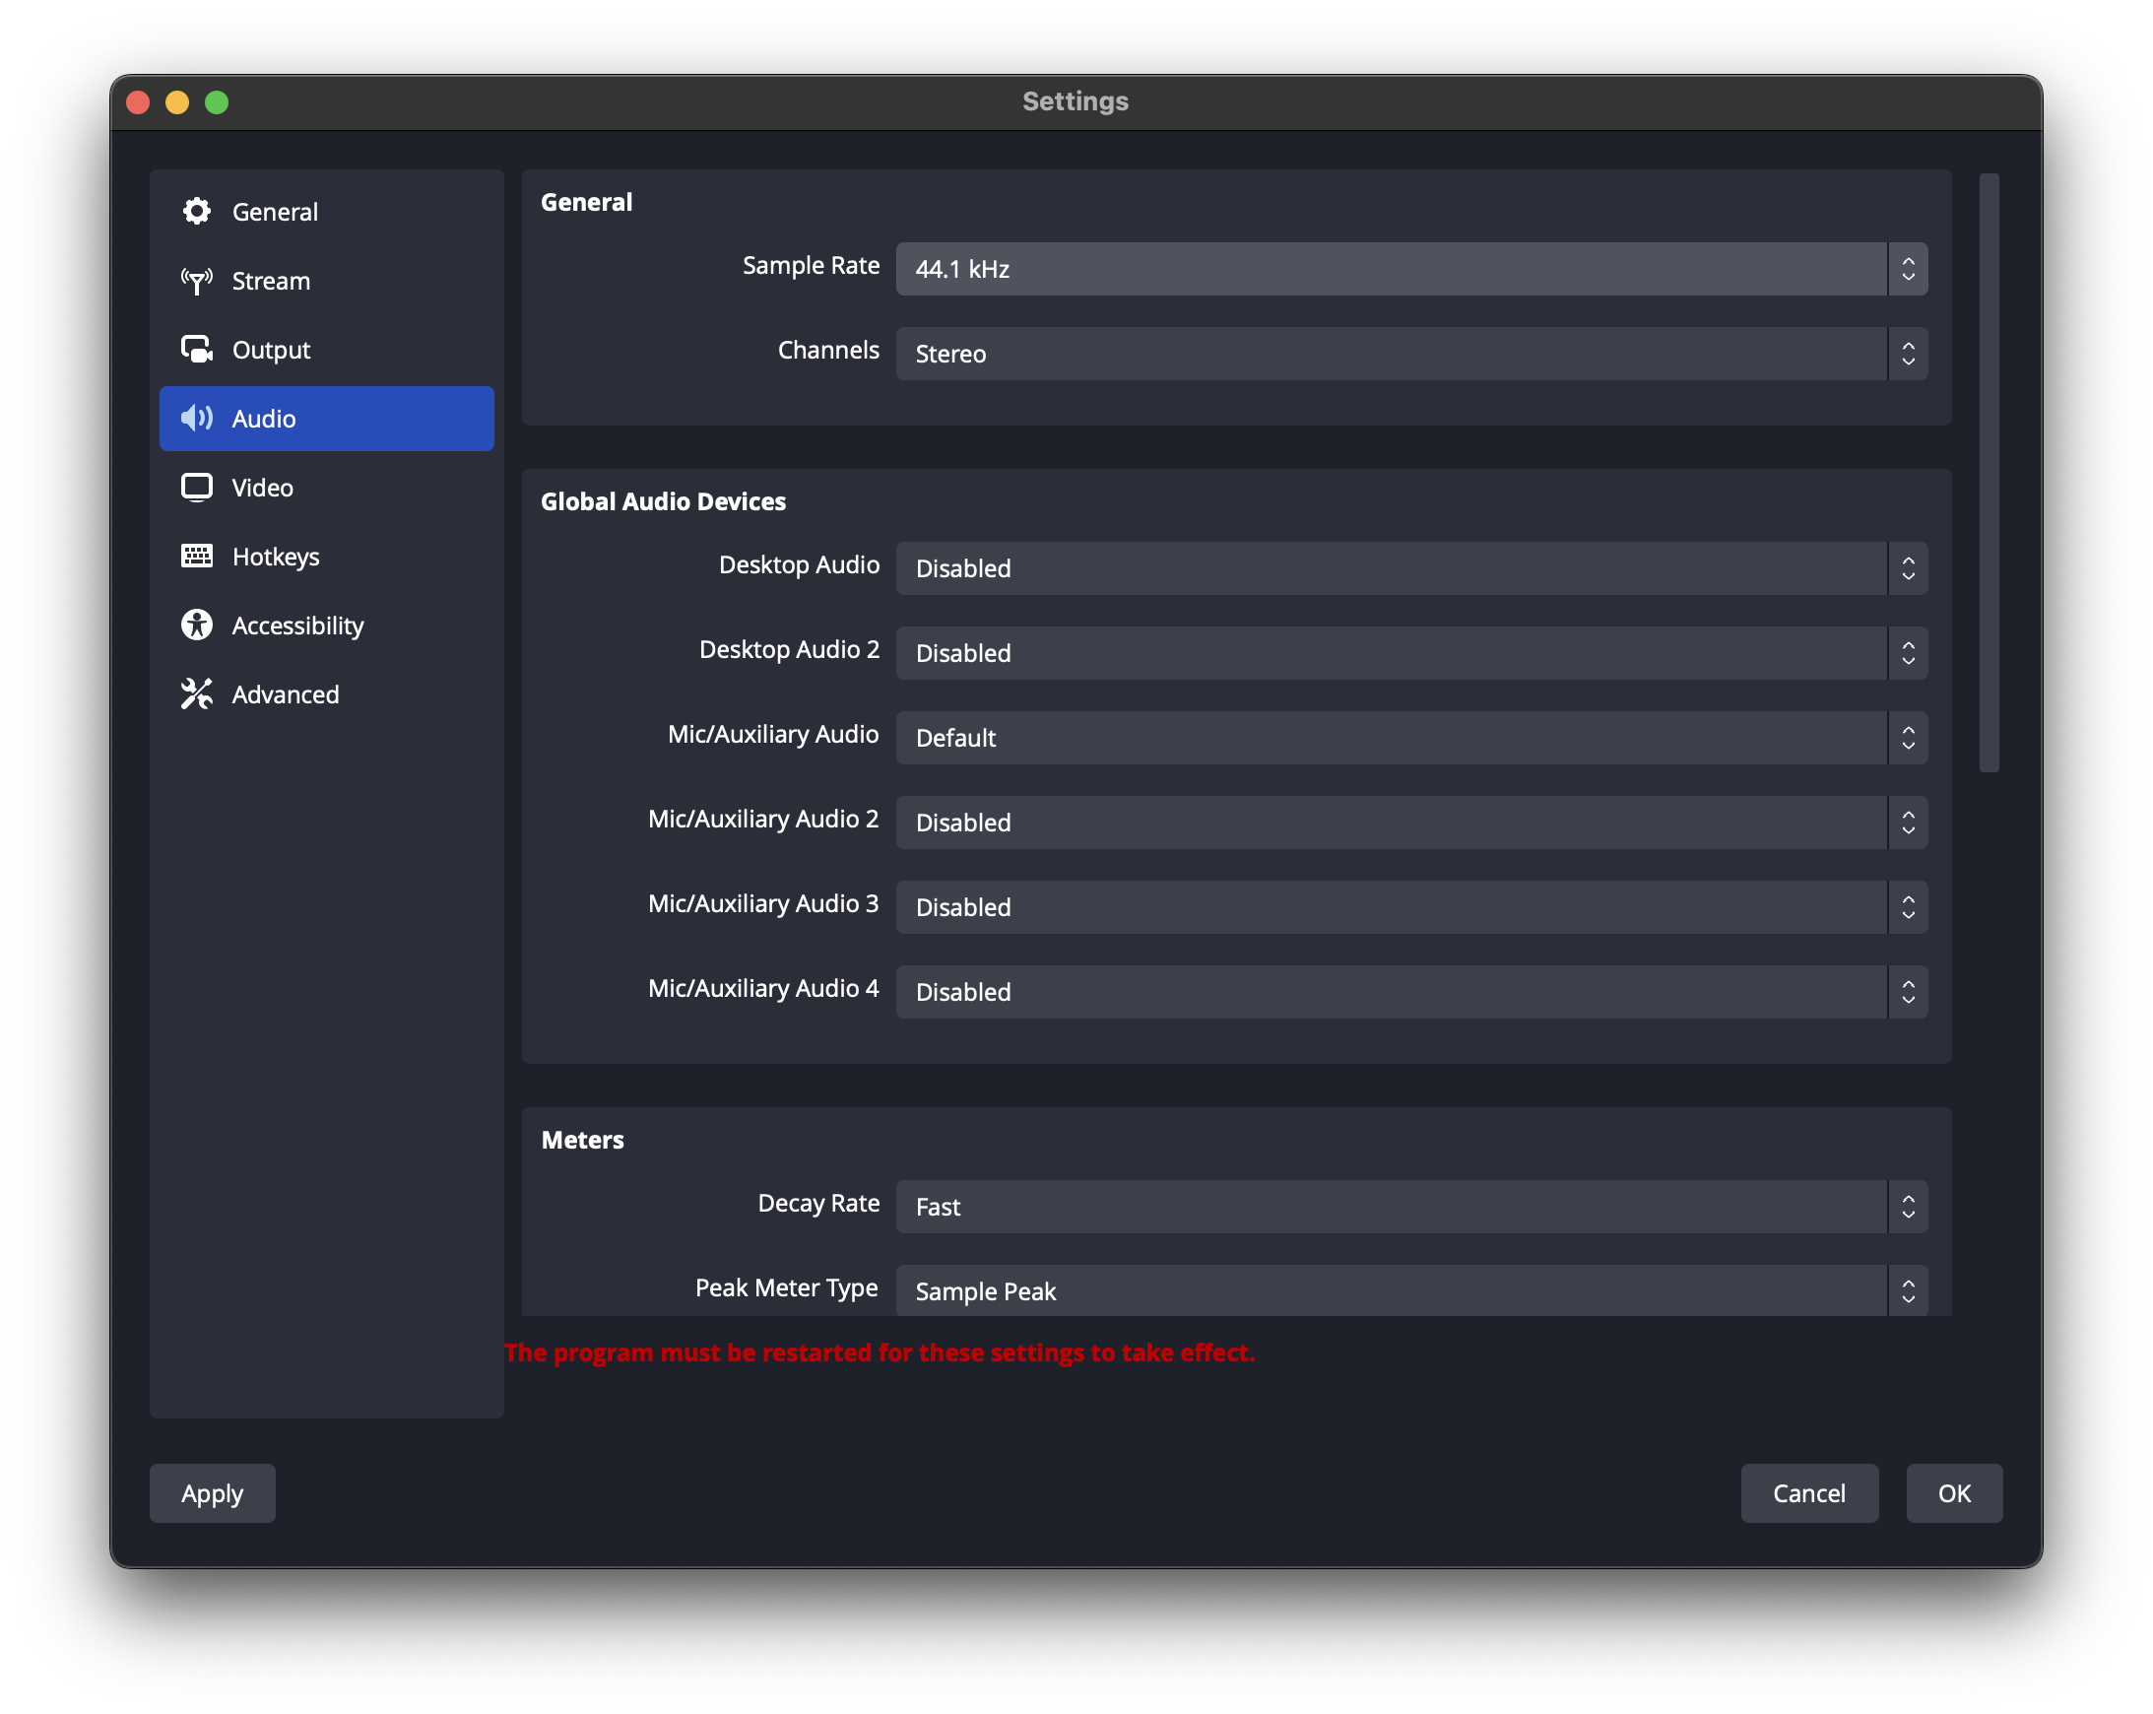Open the Sample Rate dropdown
Screen dimensions: 2153x1714
click(x=1409, y=268)
